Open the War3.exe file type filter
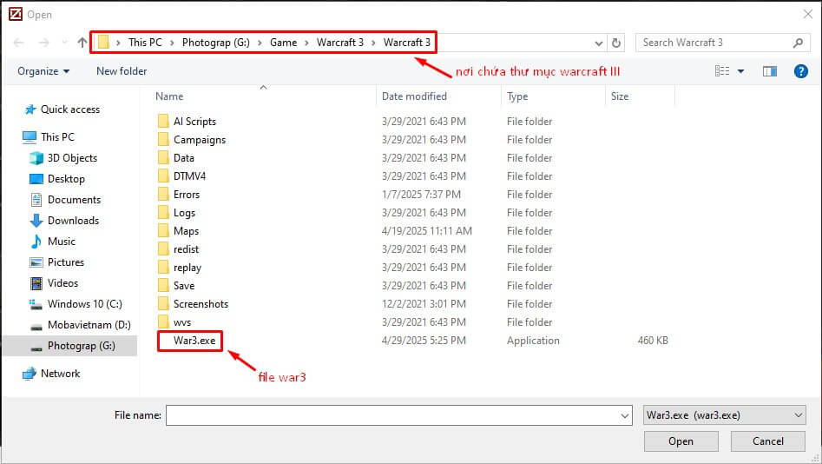 click(x=725, y=415)
